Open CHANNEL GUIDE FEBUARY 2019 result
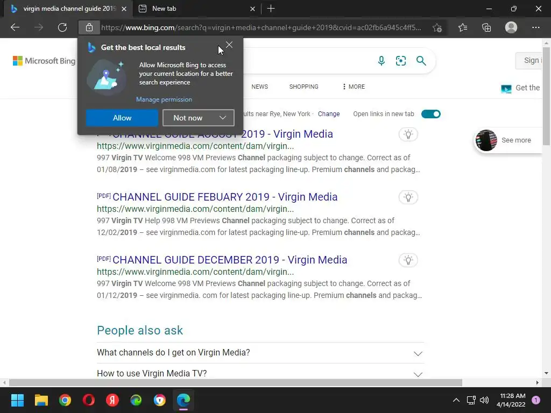Viewport: 551px width, 413px height. (x=225, y=197)
